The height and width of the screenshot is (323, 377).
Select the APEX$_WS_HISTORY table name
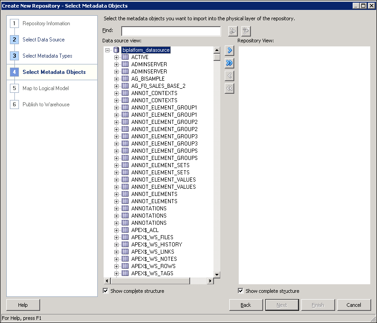[x=157, y=245]
